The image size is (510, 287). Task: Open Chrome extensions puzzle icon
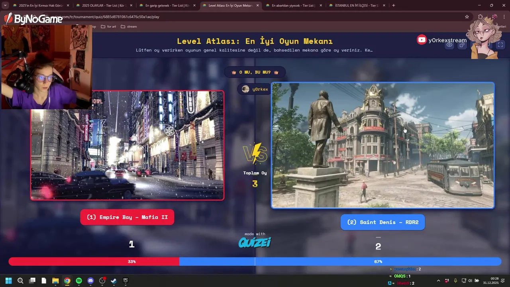pos(481,17)
